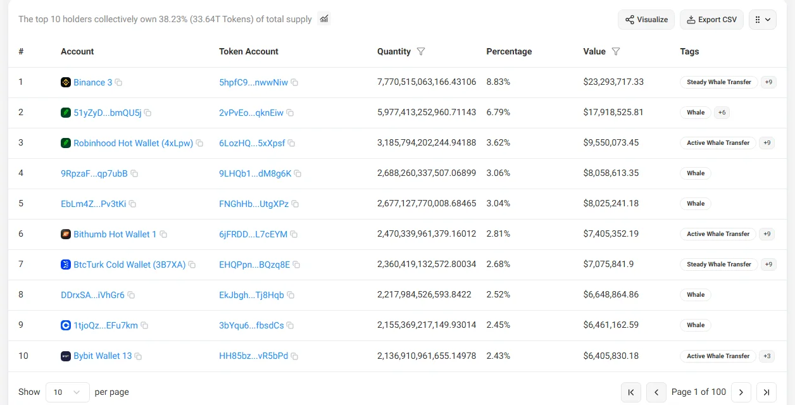Open the Quantity column filter
Screen dimensions: 795x405
pyautogui.click(x=421, y=51)
